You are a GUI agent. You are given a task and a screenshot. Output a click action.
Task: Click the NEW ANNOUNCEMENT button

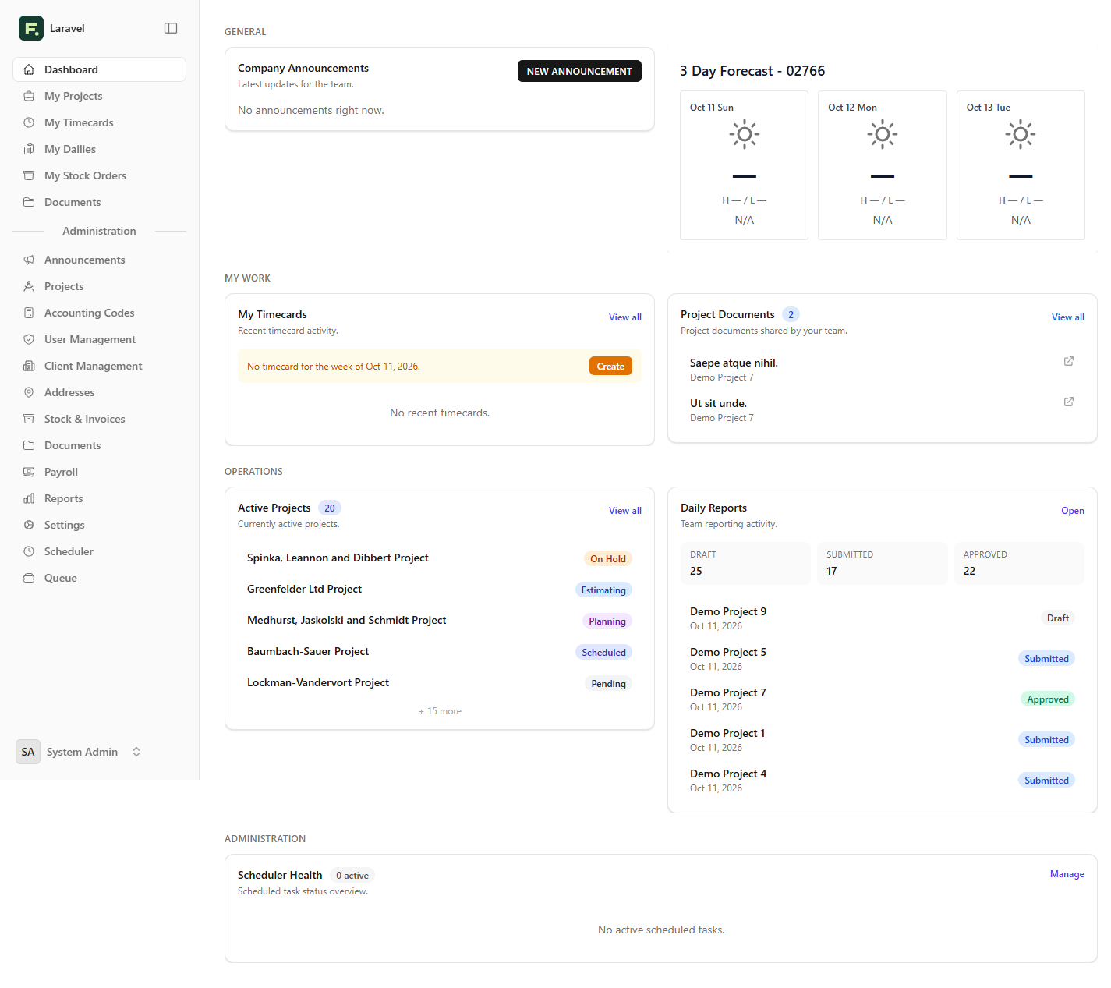pos(579,71)
